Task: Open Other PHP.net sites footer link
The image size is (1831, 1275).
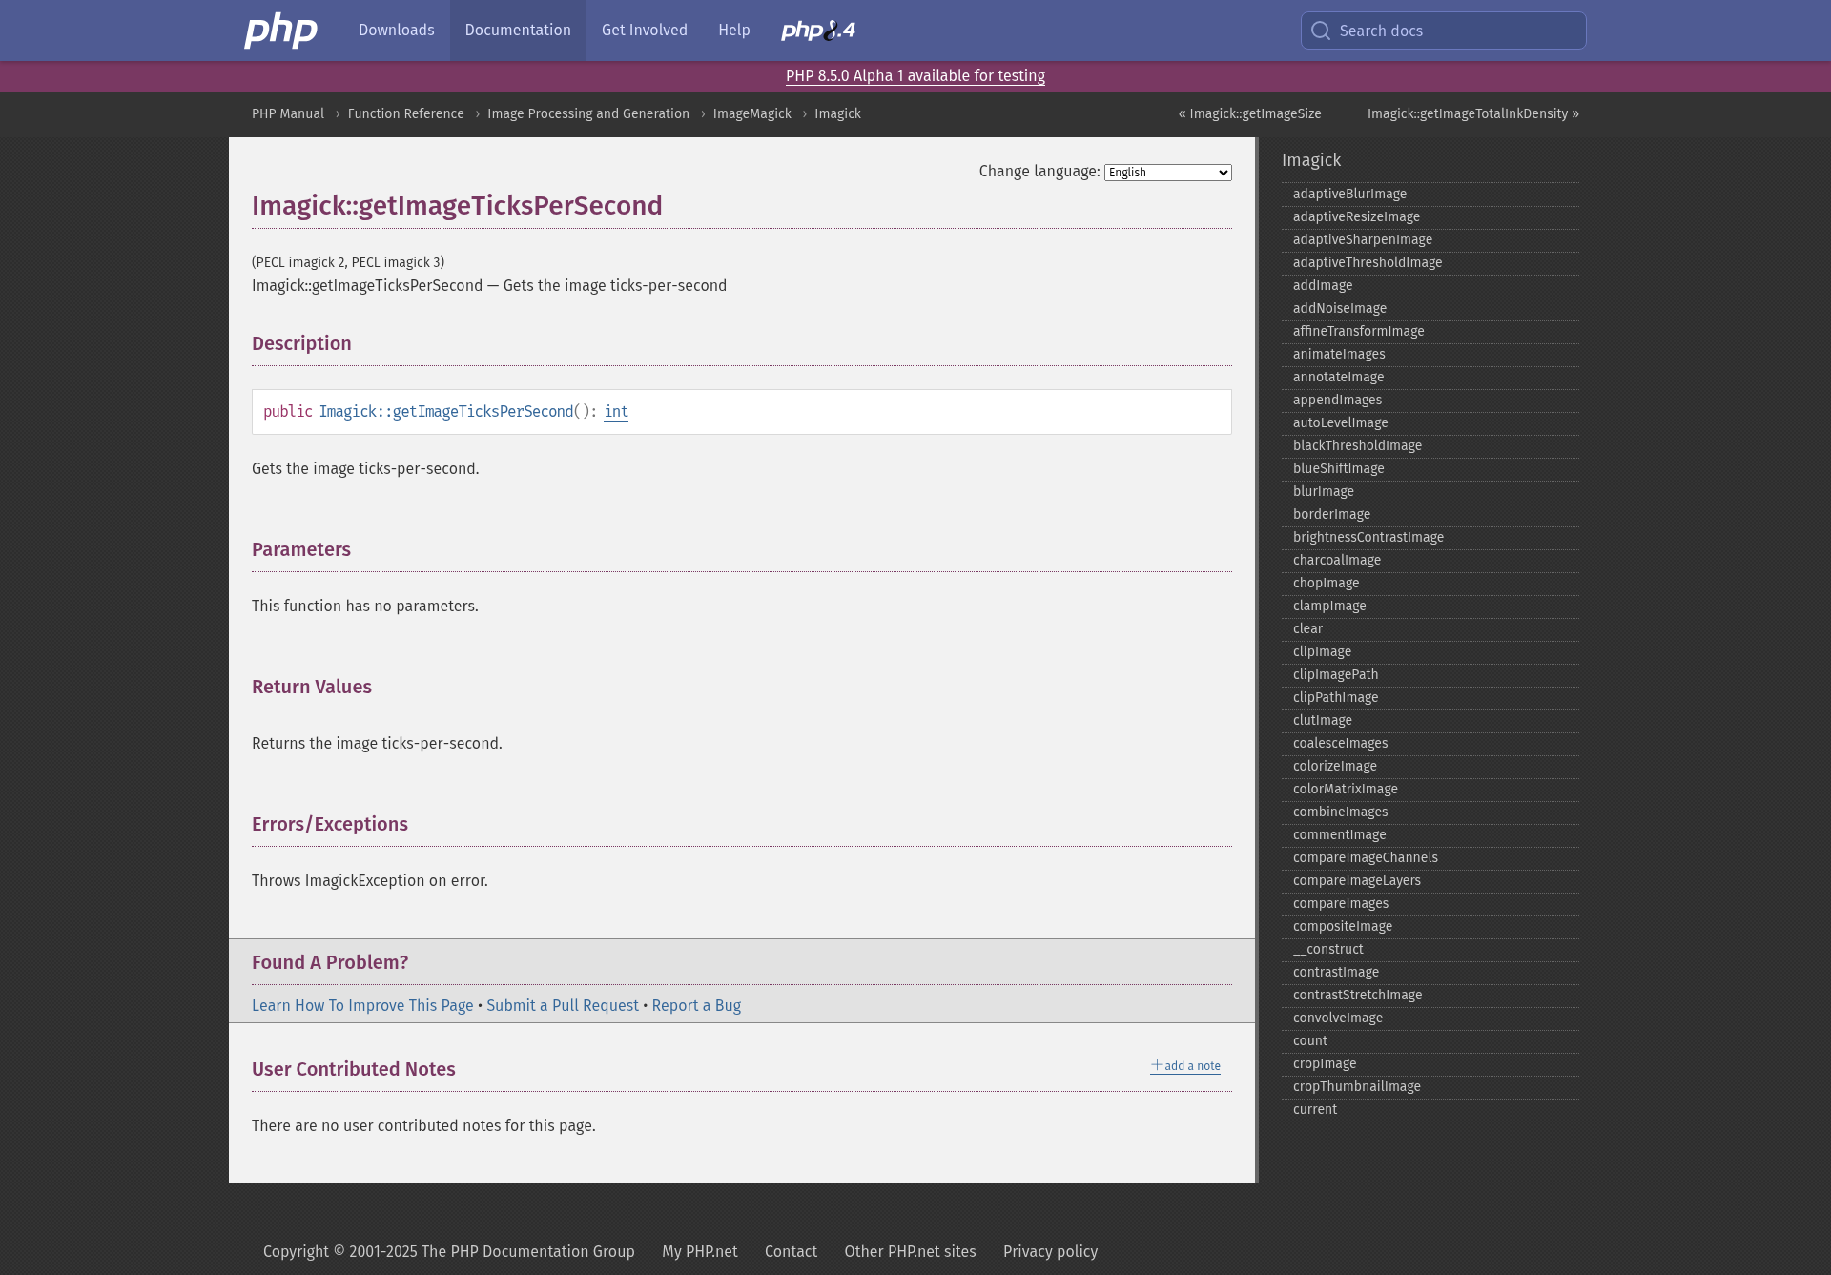Action: click(x=910, y=1251)
